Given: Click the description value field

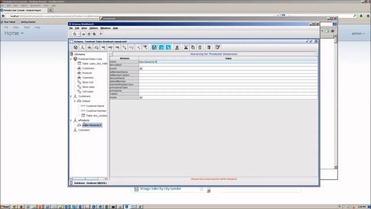Looking at the screenshot, I should 228,65.
